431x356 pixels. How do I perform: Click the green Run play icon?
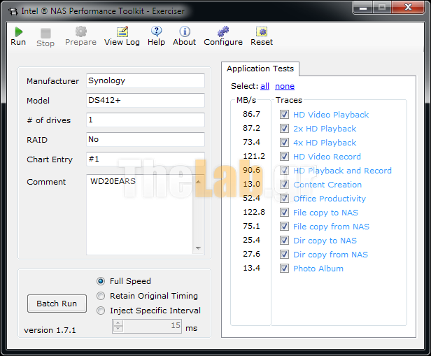(x=18, y=32)
